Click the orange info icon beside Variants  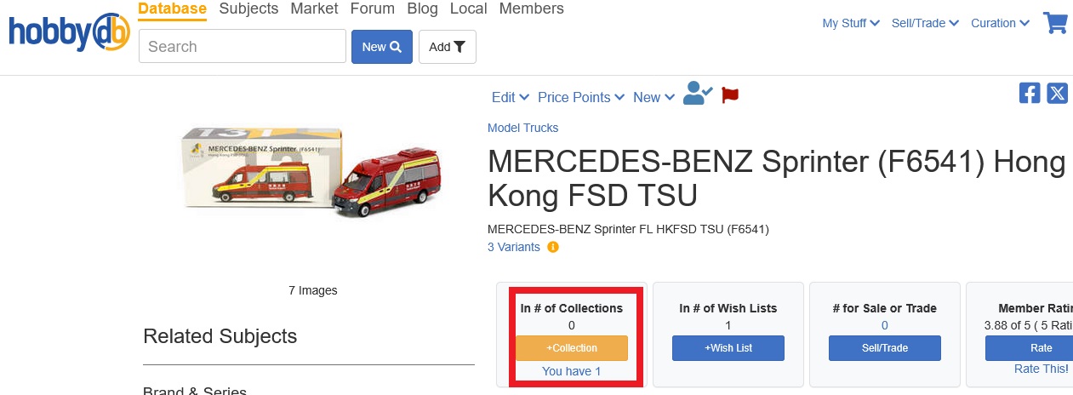[x=553, y=248]
